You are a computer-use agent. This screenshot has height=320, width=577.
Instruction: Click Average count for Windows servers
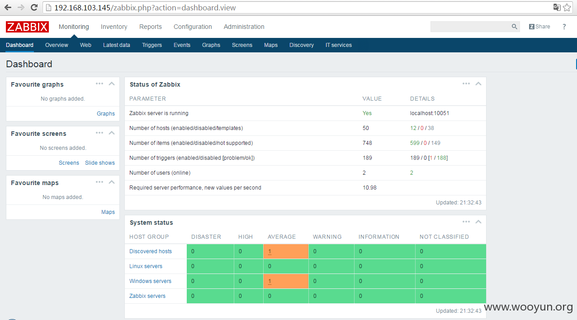[270, 281]
